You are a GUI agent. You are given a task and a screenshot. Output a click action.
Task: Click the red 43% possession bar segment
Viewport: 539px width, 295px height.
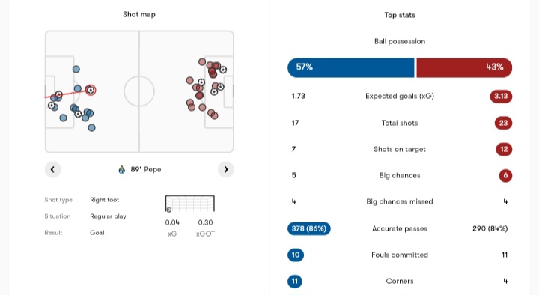(464, 67)
